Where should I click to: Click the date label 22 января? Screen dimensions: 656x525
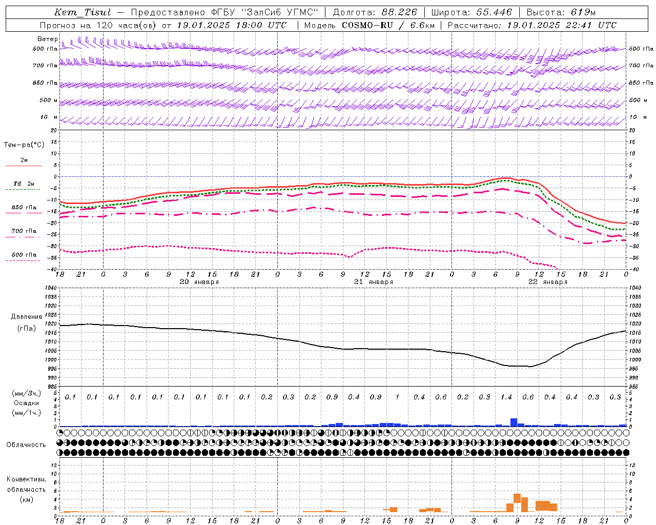tap(548, 282)
